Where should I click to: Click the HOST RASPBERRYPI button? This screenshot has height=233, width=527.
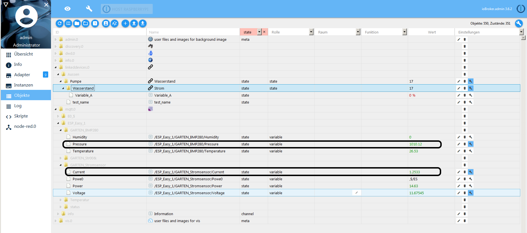click(x=127, y=9)
